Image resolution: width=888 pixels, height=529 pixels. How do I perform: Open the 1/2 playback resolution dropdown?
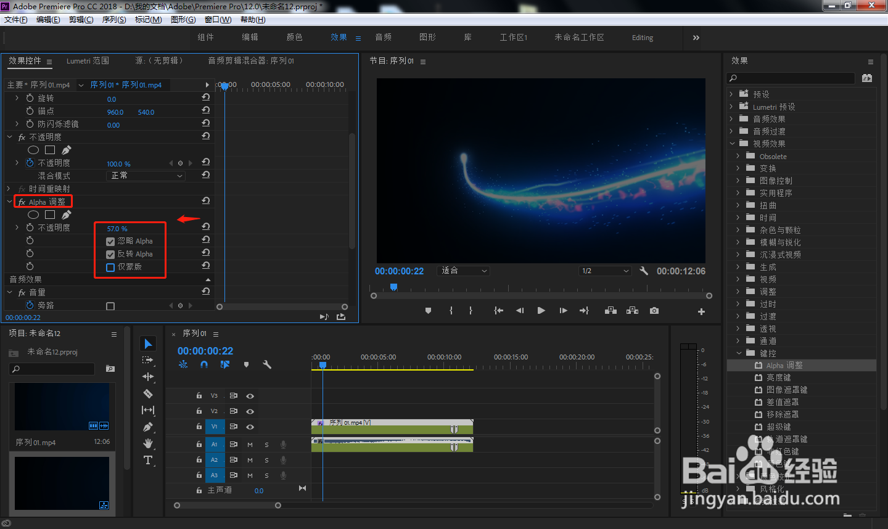(x=605, y=271)
